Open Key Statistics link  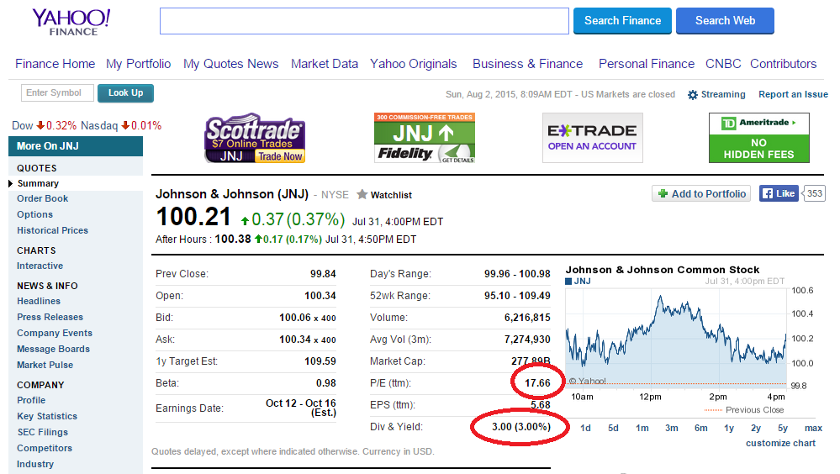tap(47, 416)
